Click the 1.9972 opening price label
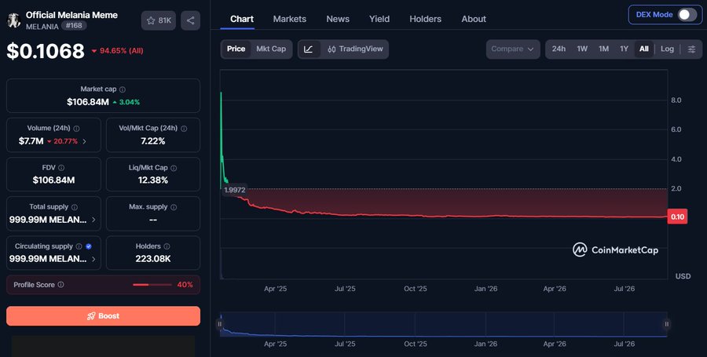The height and width of the screenshot is (357, 707). click(234, 190)
